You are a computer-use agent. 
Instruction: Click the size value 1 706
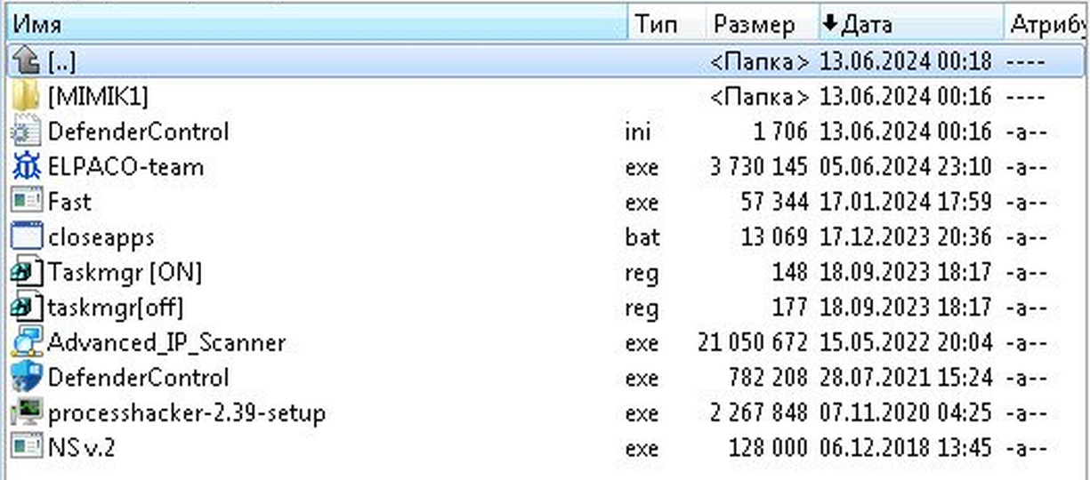(x=779, y=132)
